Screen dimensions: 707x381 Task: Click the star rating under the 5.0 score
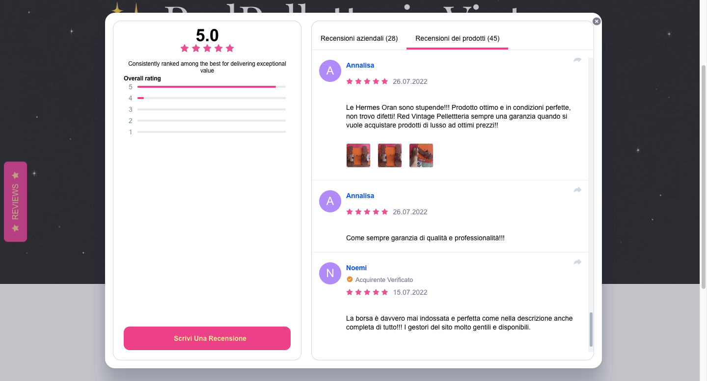pos(207,48)
